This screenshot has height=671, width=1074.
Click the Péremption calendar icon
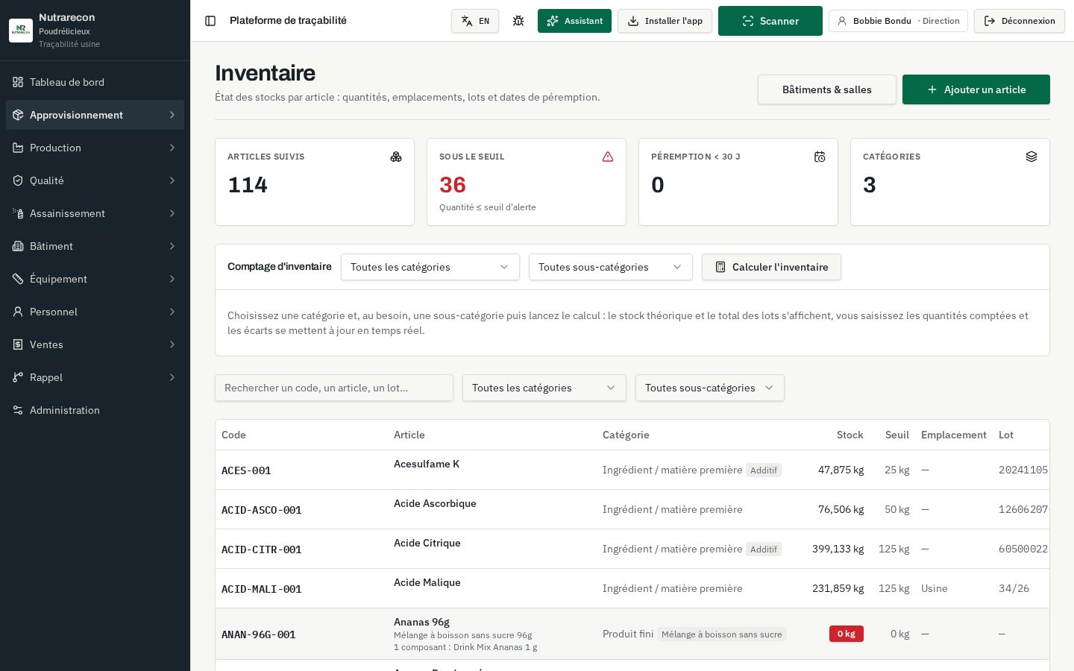click(x=820, y=157)
